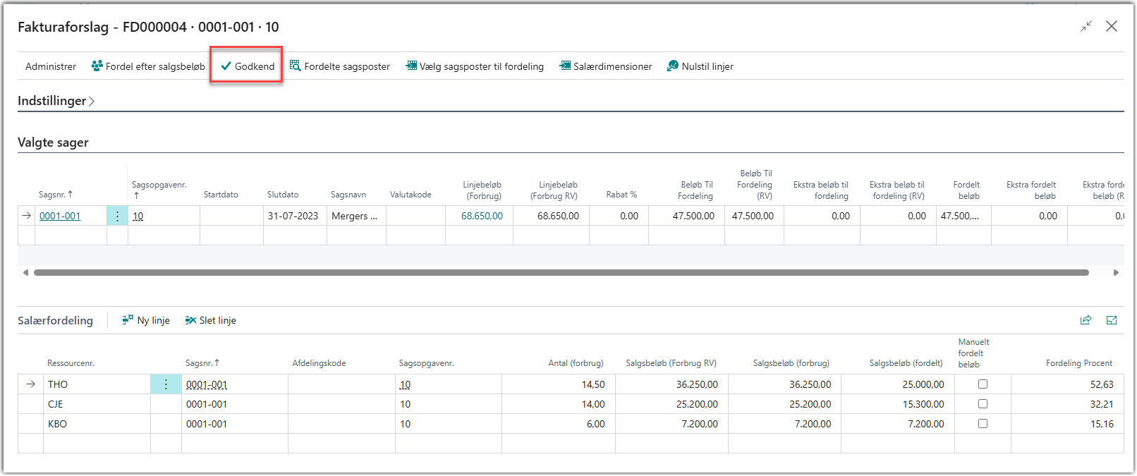Open Fordelte sagsposter
The width and height of the screenshot is (1137, 476).
tap(340, 66)
